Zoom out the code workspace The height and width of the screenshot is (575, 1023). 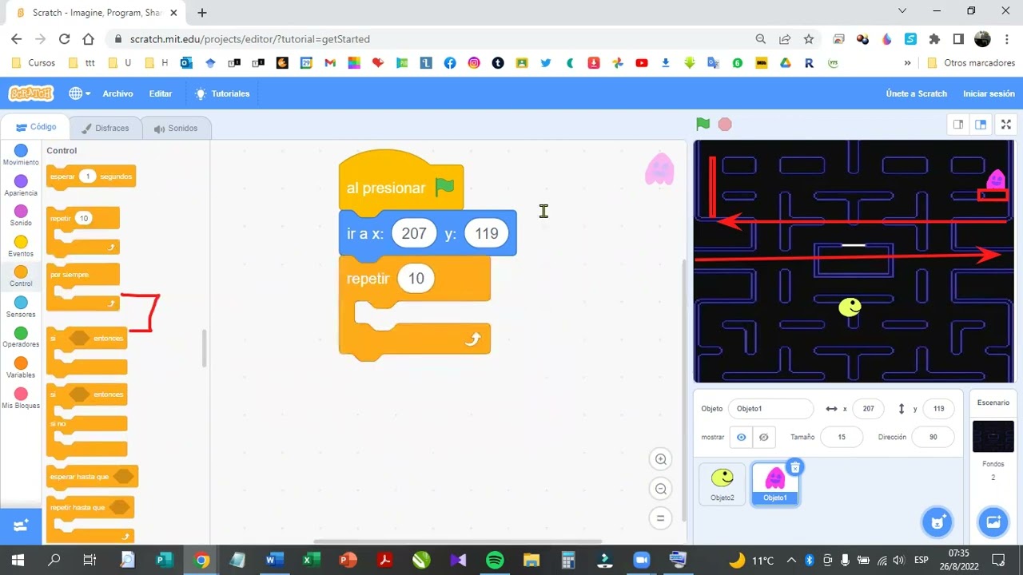pos(661,489)
